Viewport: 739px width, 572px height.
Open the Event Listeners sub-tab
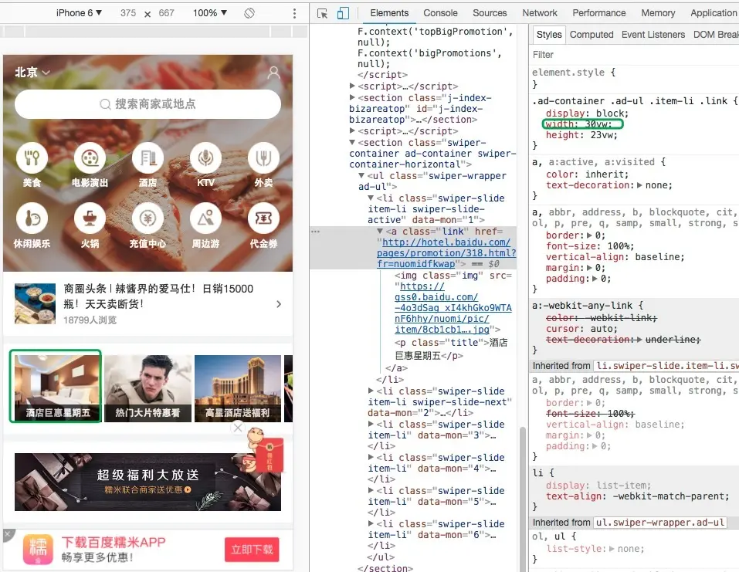click(653, 35)
